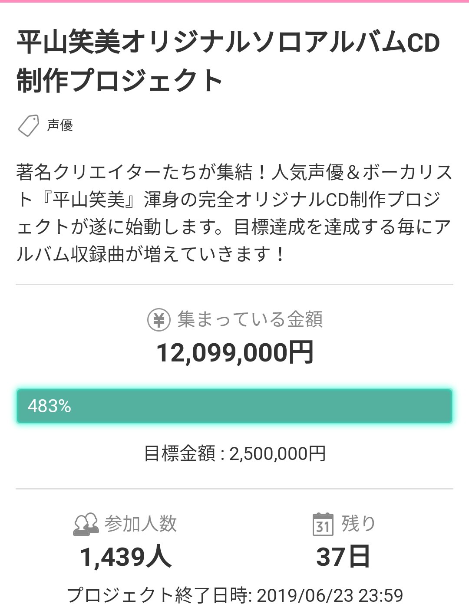Click the 1,439人 participant count

click(126, 557)
